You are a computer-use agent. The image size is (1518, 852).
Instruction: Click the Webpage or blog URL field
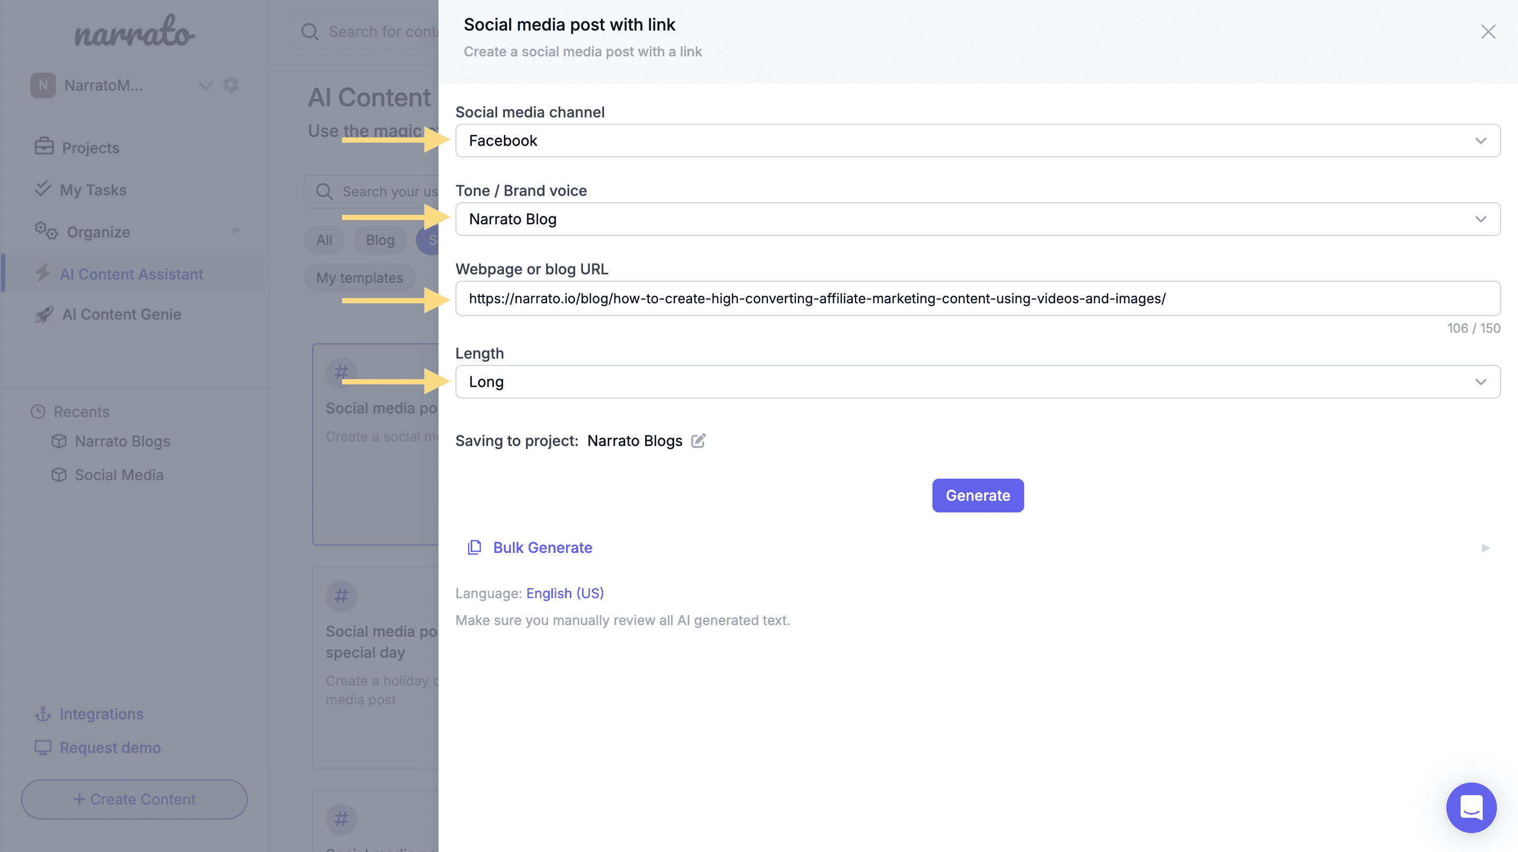pyautogui.click(x=978, y=299)
